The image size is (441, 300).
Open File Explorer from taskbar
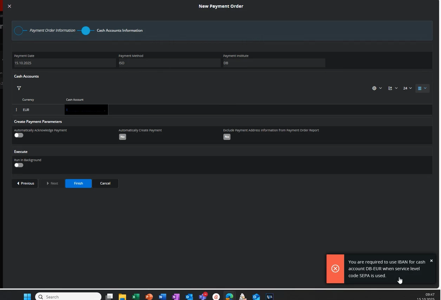pos(122,297)
